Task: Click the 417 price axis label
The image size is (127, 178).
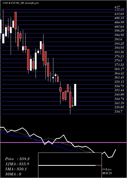Action: pyautogui.click(x=117, y=7)
